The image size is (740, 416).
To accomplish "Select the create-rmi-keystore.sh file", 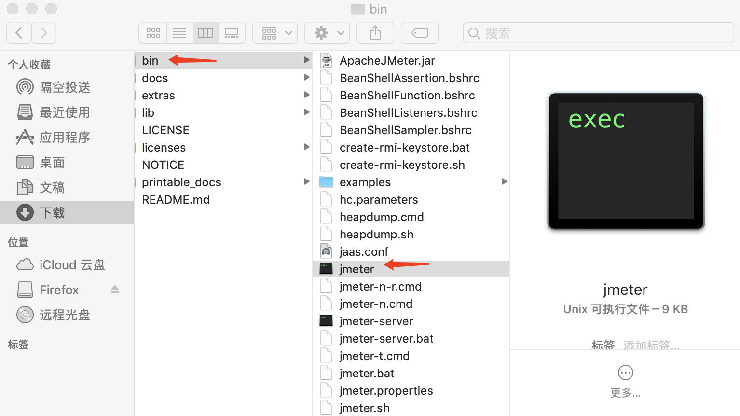I will coord(411,165).
